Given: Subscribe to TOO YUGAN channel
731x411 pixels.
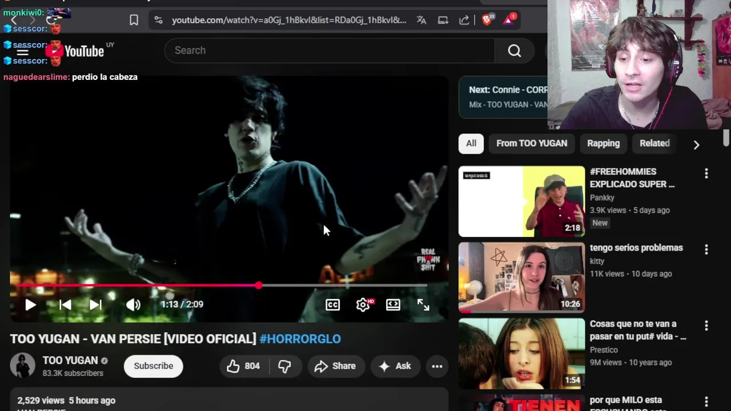Looking at the screenshot, I should click(153, 366).
